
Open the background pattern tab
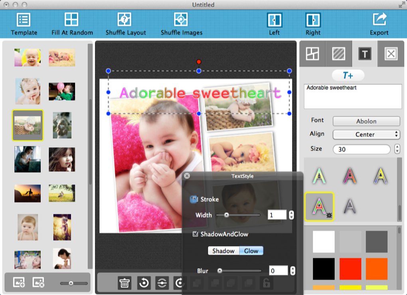[x=338, y=54]
